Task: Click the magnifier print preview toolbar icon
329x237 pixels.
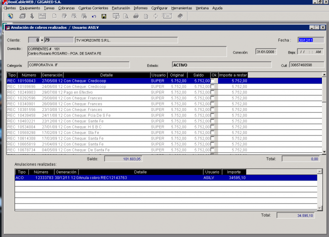Action: [125, 16]
